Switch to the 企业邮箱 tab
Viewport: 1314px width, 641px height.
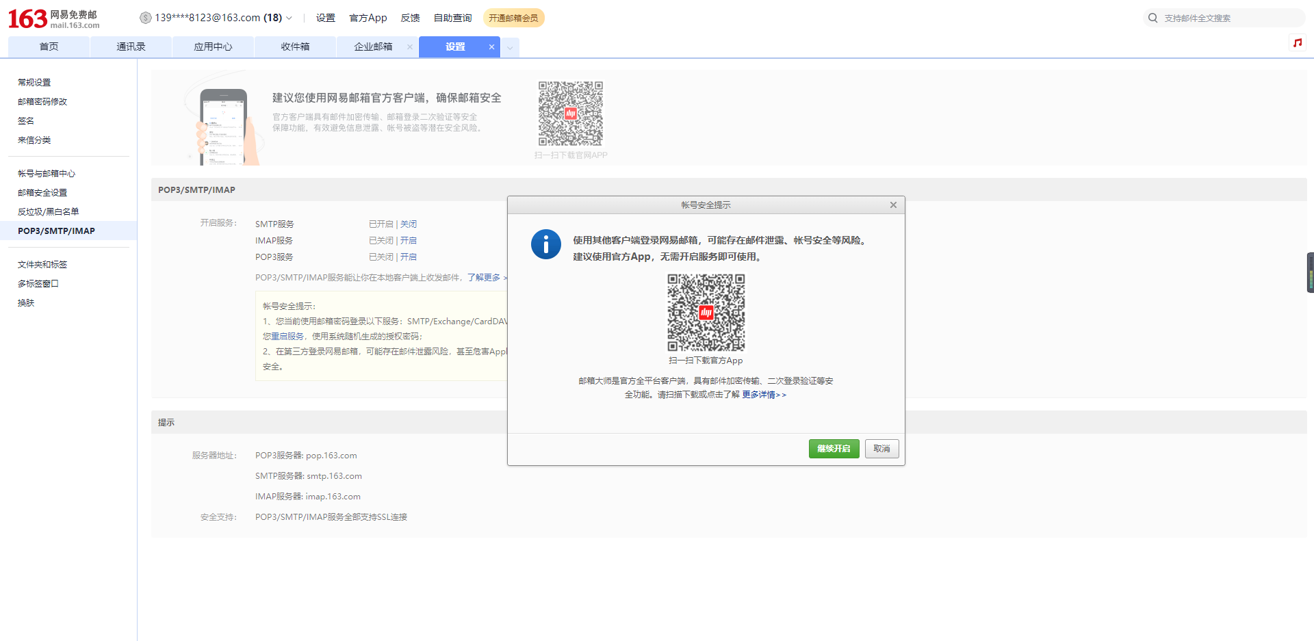coord(373,47)
